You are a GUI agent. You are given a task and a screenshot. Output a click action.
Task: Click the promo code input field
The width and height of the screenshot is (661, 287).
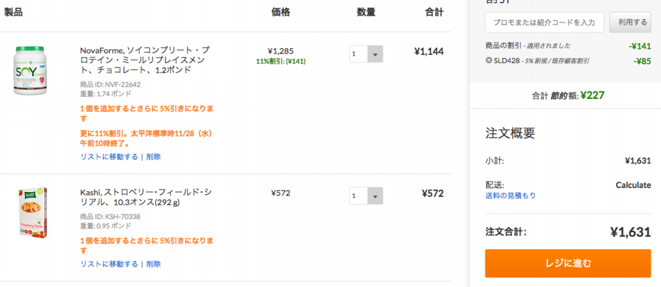click(544, 22)
